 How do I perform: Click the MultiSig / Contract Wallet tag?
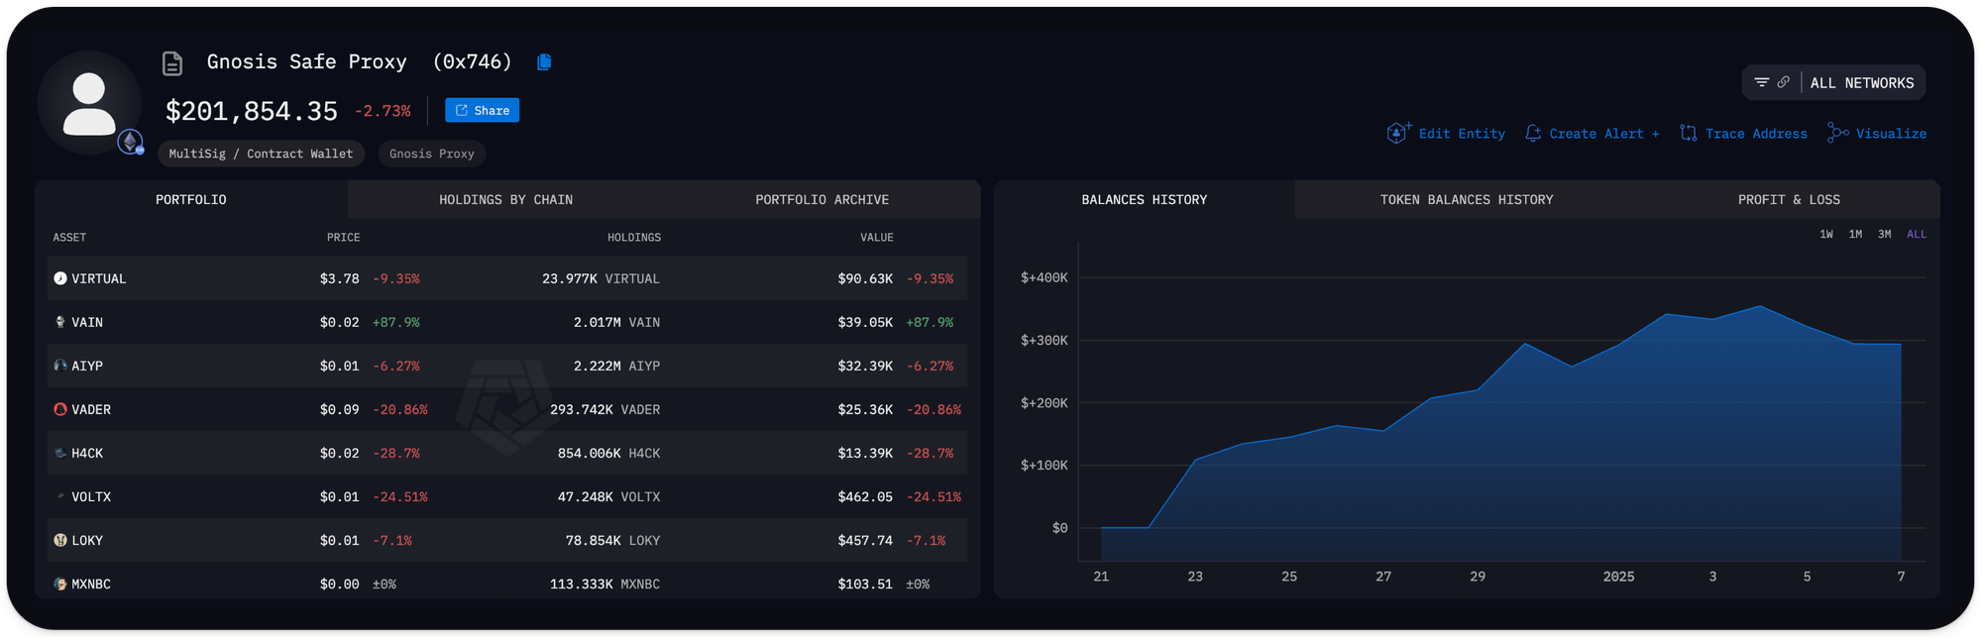[261, 154]
